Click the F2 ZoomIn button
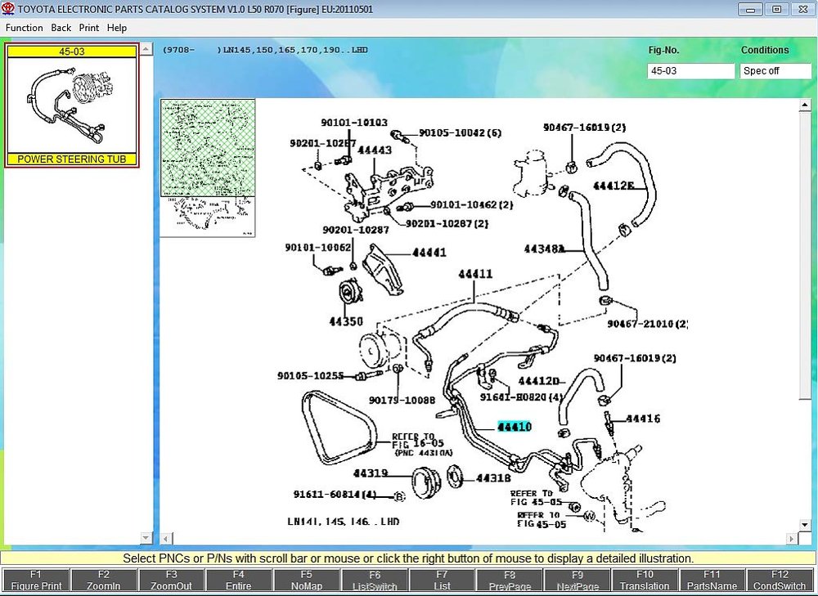The width and height of the screenshot is (818, 596). click(103, 580)
